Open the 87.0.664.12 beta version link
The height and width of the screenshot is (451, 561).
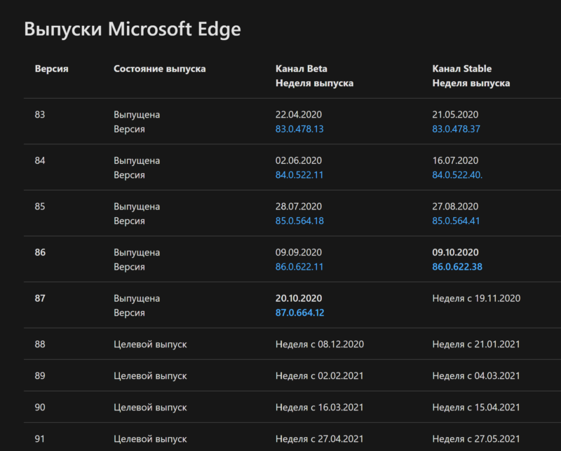click(300, 313)
